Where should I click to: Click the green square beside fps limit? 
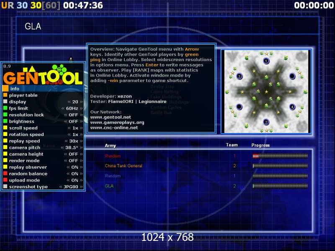[x=5, y=108]
